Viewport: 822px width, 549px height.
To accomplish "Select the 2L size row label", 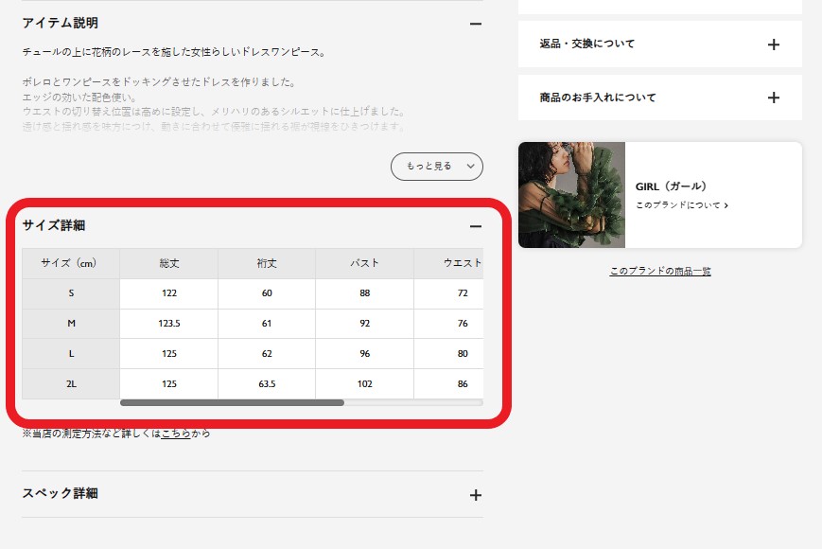I will [x=71, y=384].
